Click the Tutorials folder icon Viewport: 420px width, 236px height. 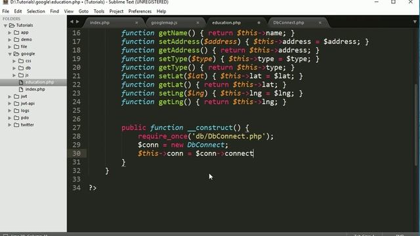12,25
